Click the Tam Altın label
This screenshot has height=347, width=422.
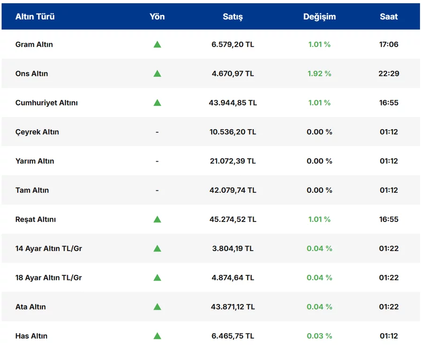[x=32, y=190]
